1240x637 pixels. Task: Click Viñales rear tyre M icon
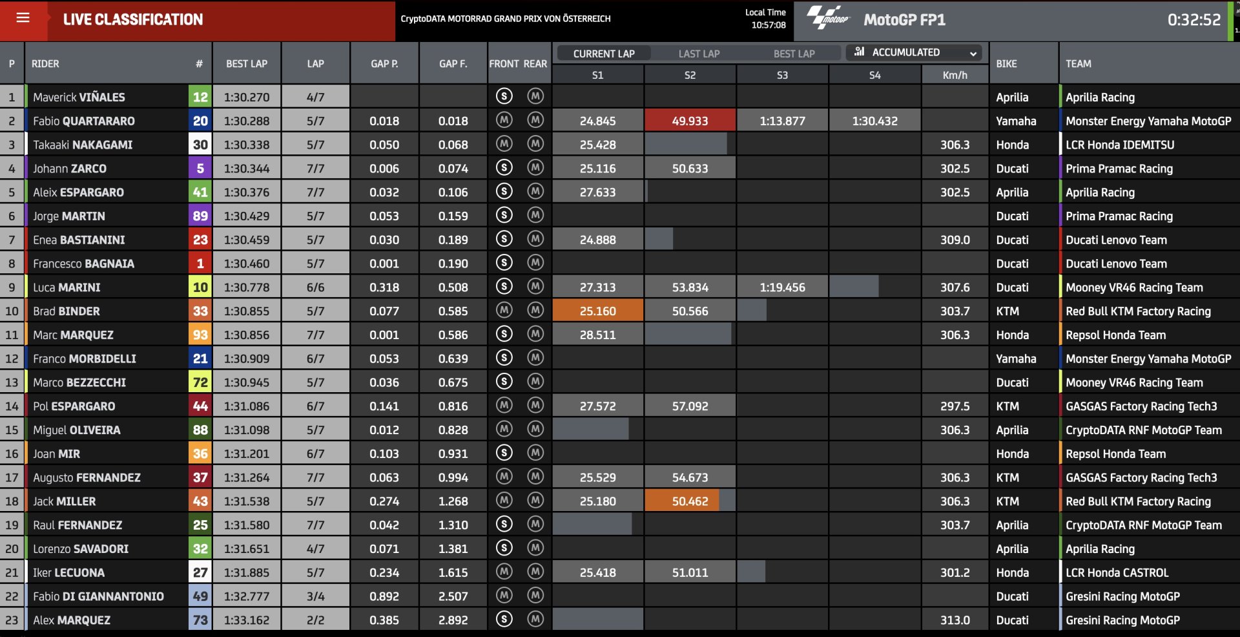(535, 96)
